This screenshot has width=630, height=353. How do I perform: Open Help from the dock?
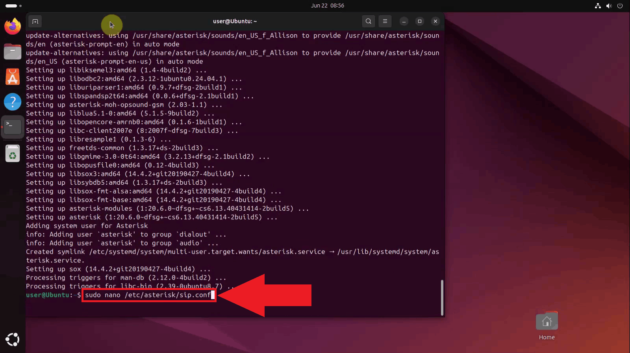(x=13, y=102)
